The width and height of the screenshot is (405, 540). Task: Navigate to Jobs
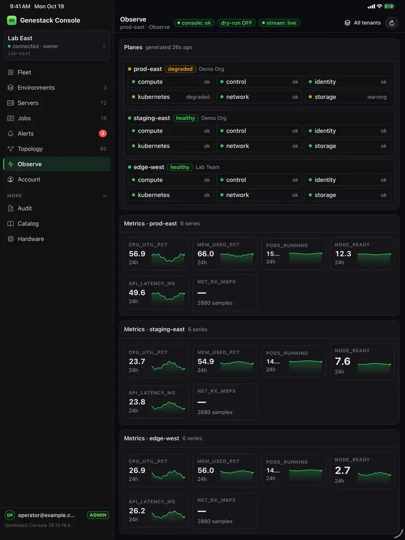tap(57, 118)
